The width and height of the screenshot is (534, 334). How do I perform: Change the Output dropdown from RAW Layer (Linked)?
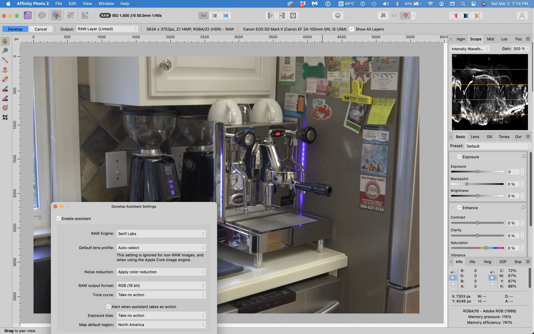pos(107,29)
